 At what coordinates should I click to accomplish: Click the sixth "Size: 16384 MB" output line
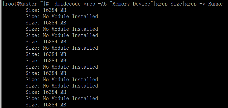[46, 73]
